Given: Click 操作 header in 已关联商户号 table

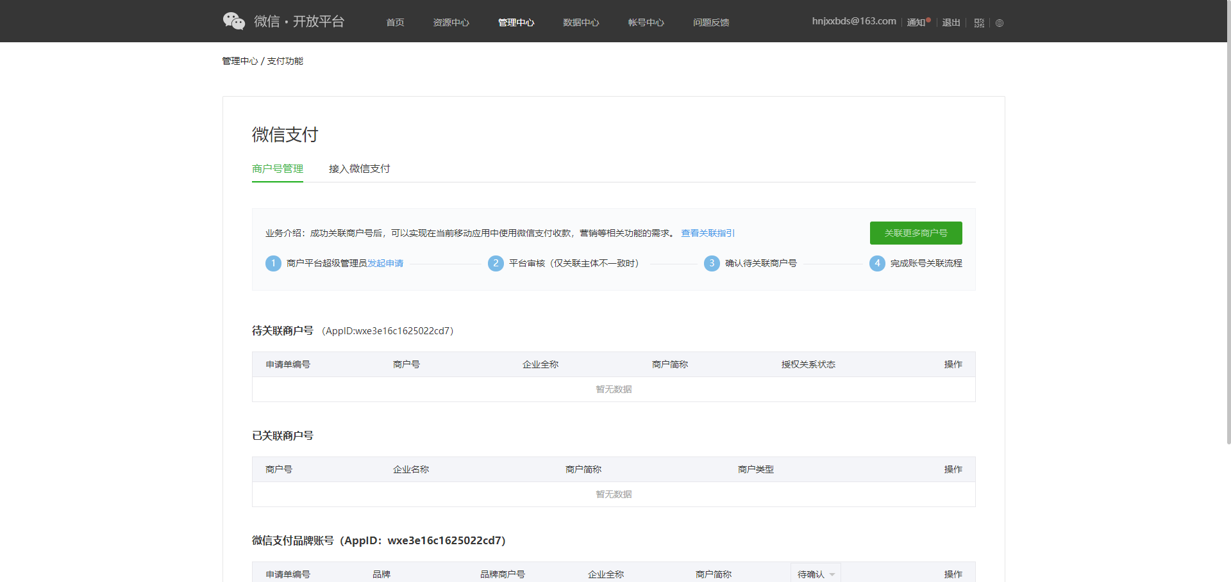Looking at the screenshot, I should 953,469.
